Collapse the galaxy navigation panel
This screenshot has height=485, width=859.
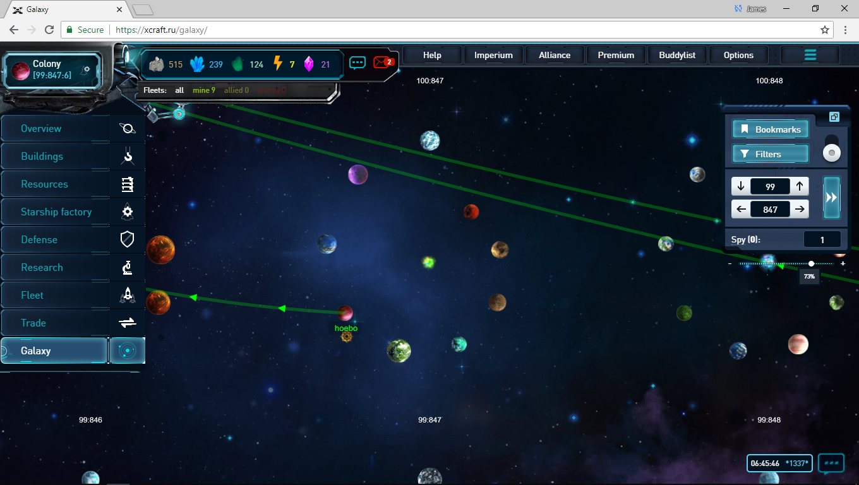(834, 117)
